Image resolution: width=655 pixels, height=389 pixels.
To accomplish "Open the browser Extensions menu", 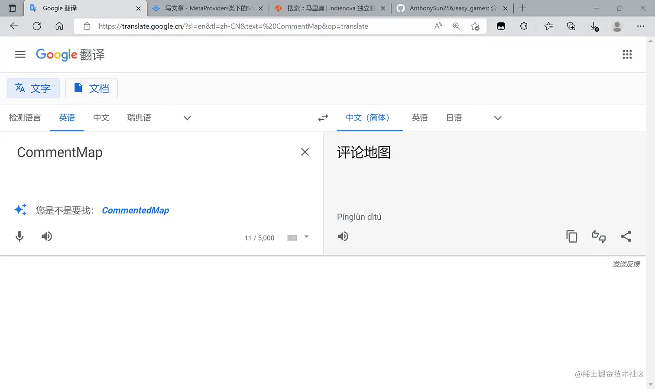I will point(524,26).
